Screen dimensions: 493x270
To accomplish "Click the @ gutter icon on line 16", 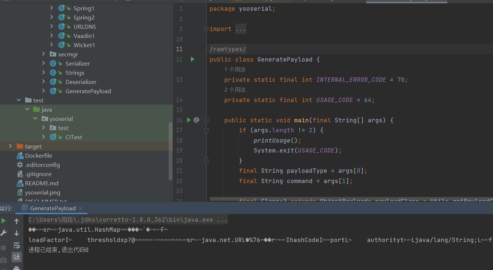I will [196, 120].
